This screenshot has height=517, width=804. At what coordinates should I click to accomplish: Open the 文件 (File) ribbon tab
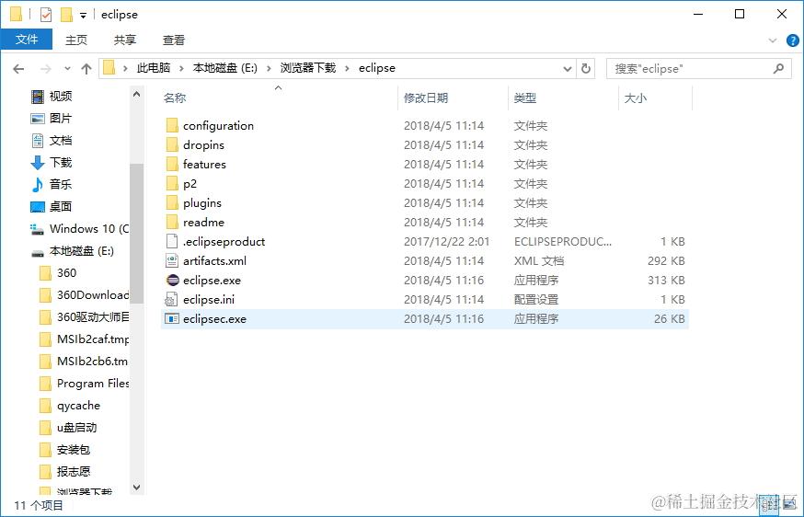pyautogui.click(x=27, y=40)
